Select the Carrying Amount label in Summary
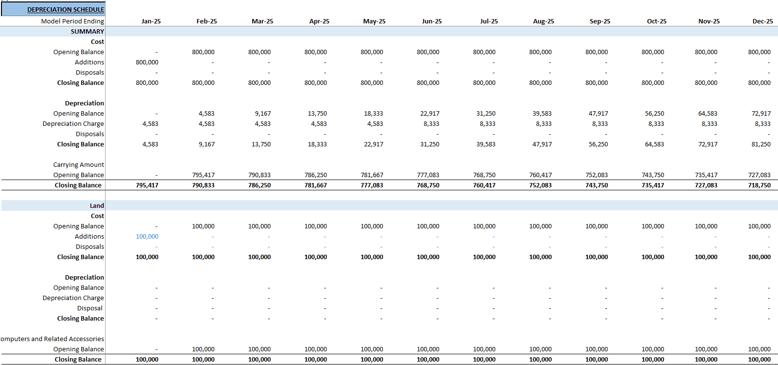 (x=79, y=165)
